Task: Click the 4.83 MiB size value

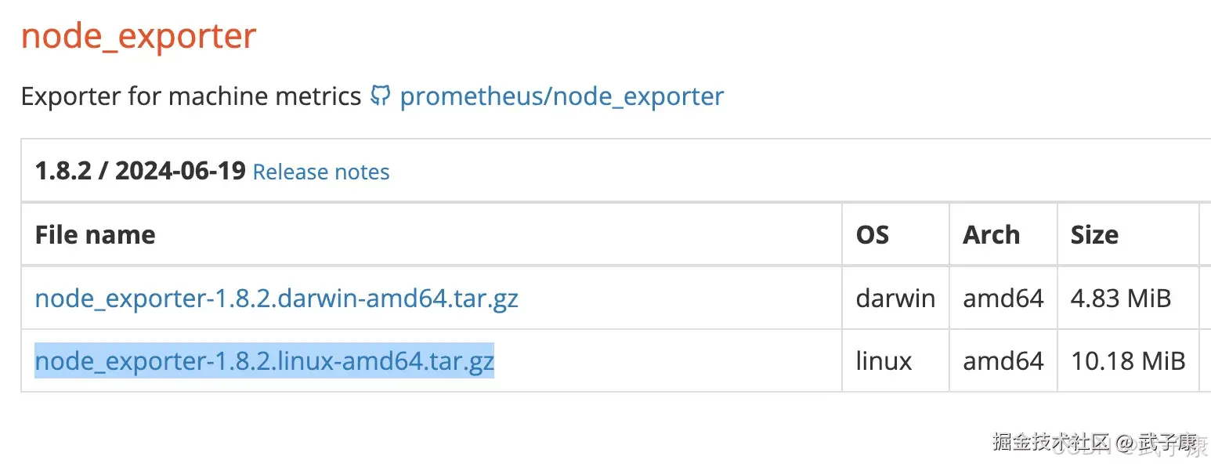Action: [x=1121, y=299]
